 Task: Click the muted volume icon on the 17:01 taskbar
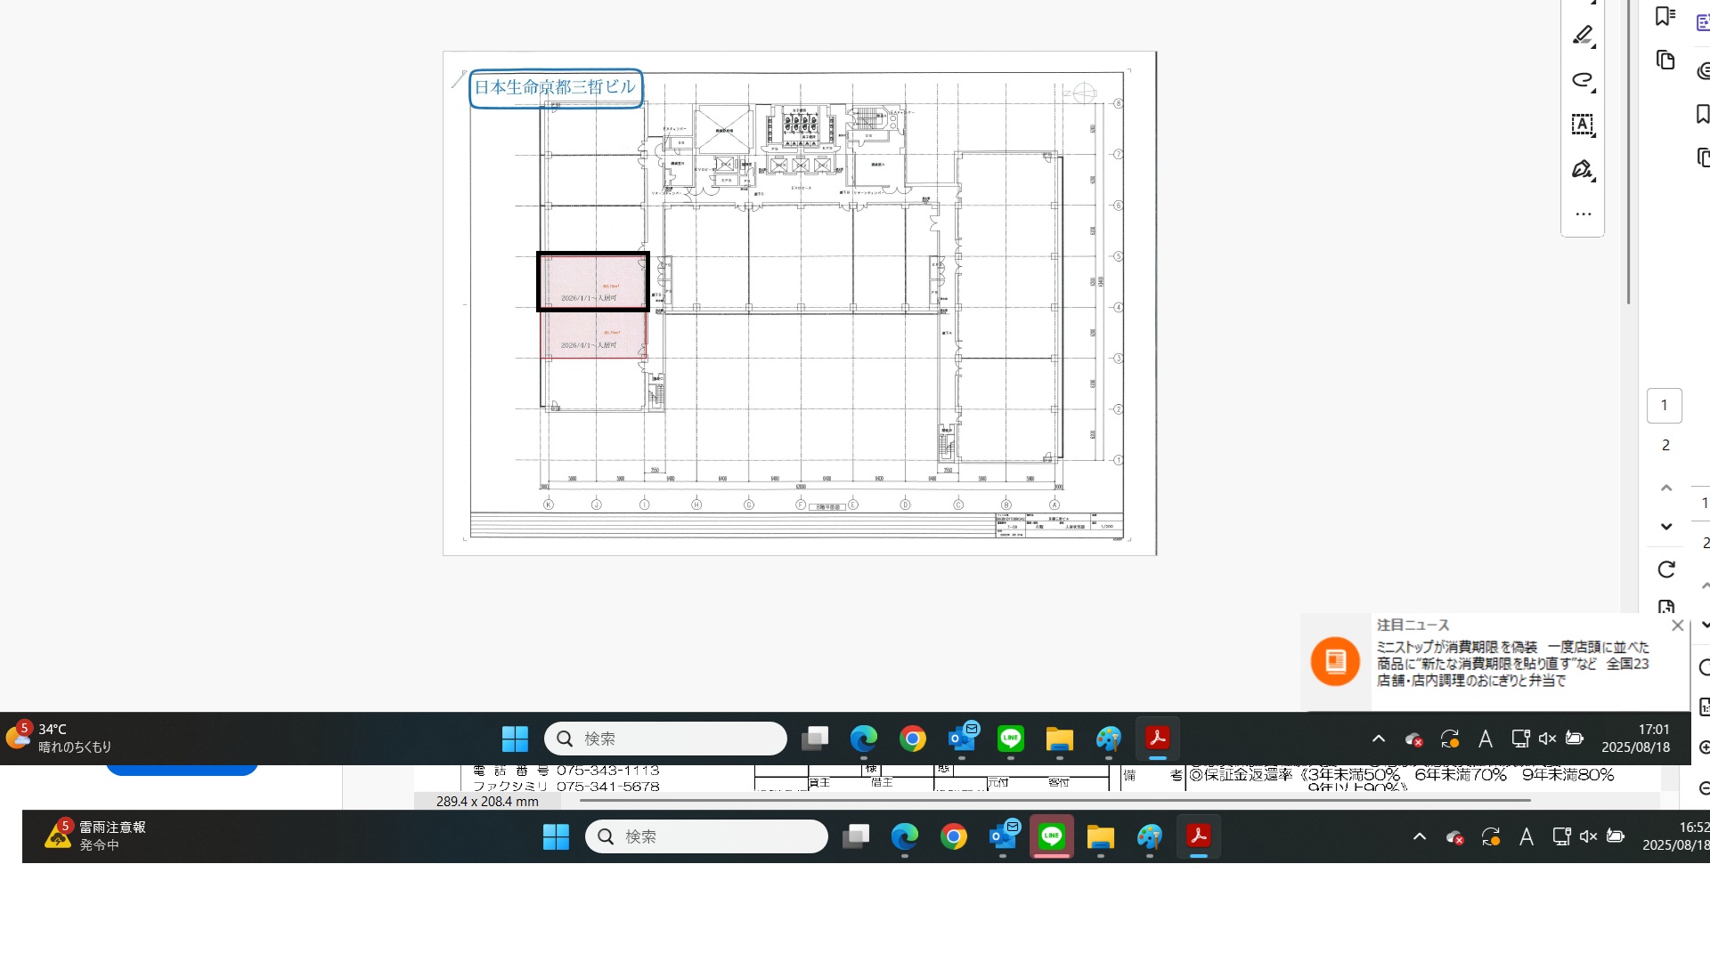click(1548, 739)
